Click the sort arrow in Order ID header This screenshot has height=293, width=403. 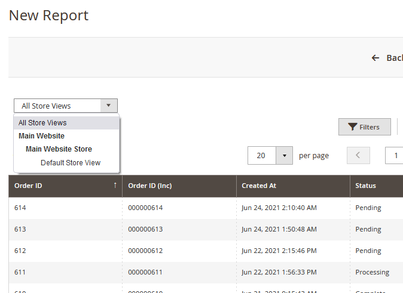coord(115,186)
